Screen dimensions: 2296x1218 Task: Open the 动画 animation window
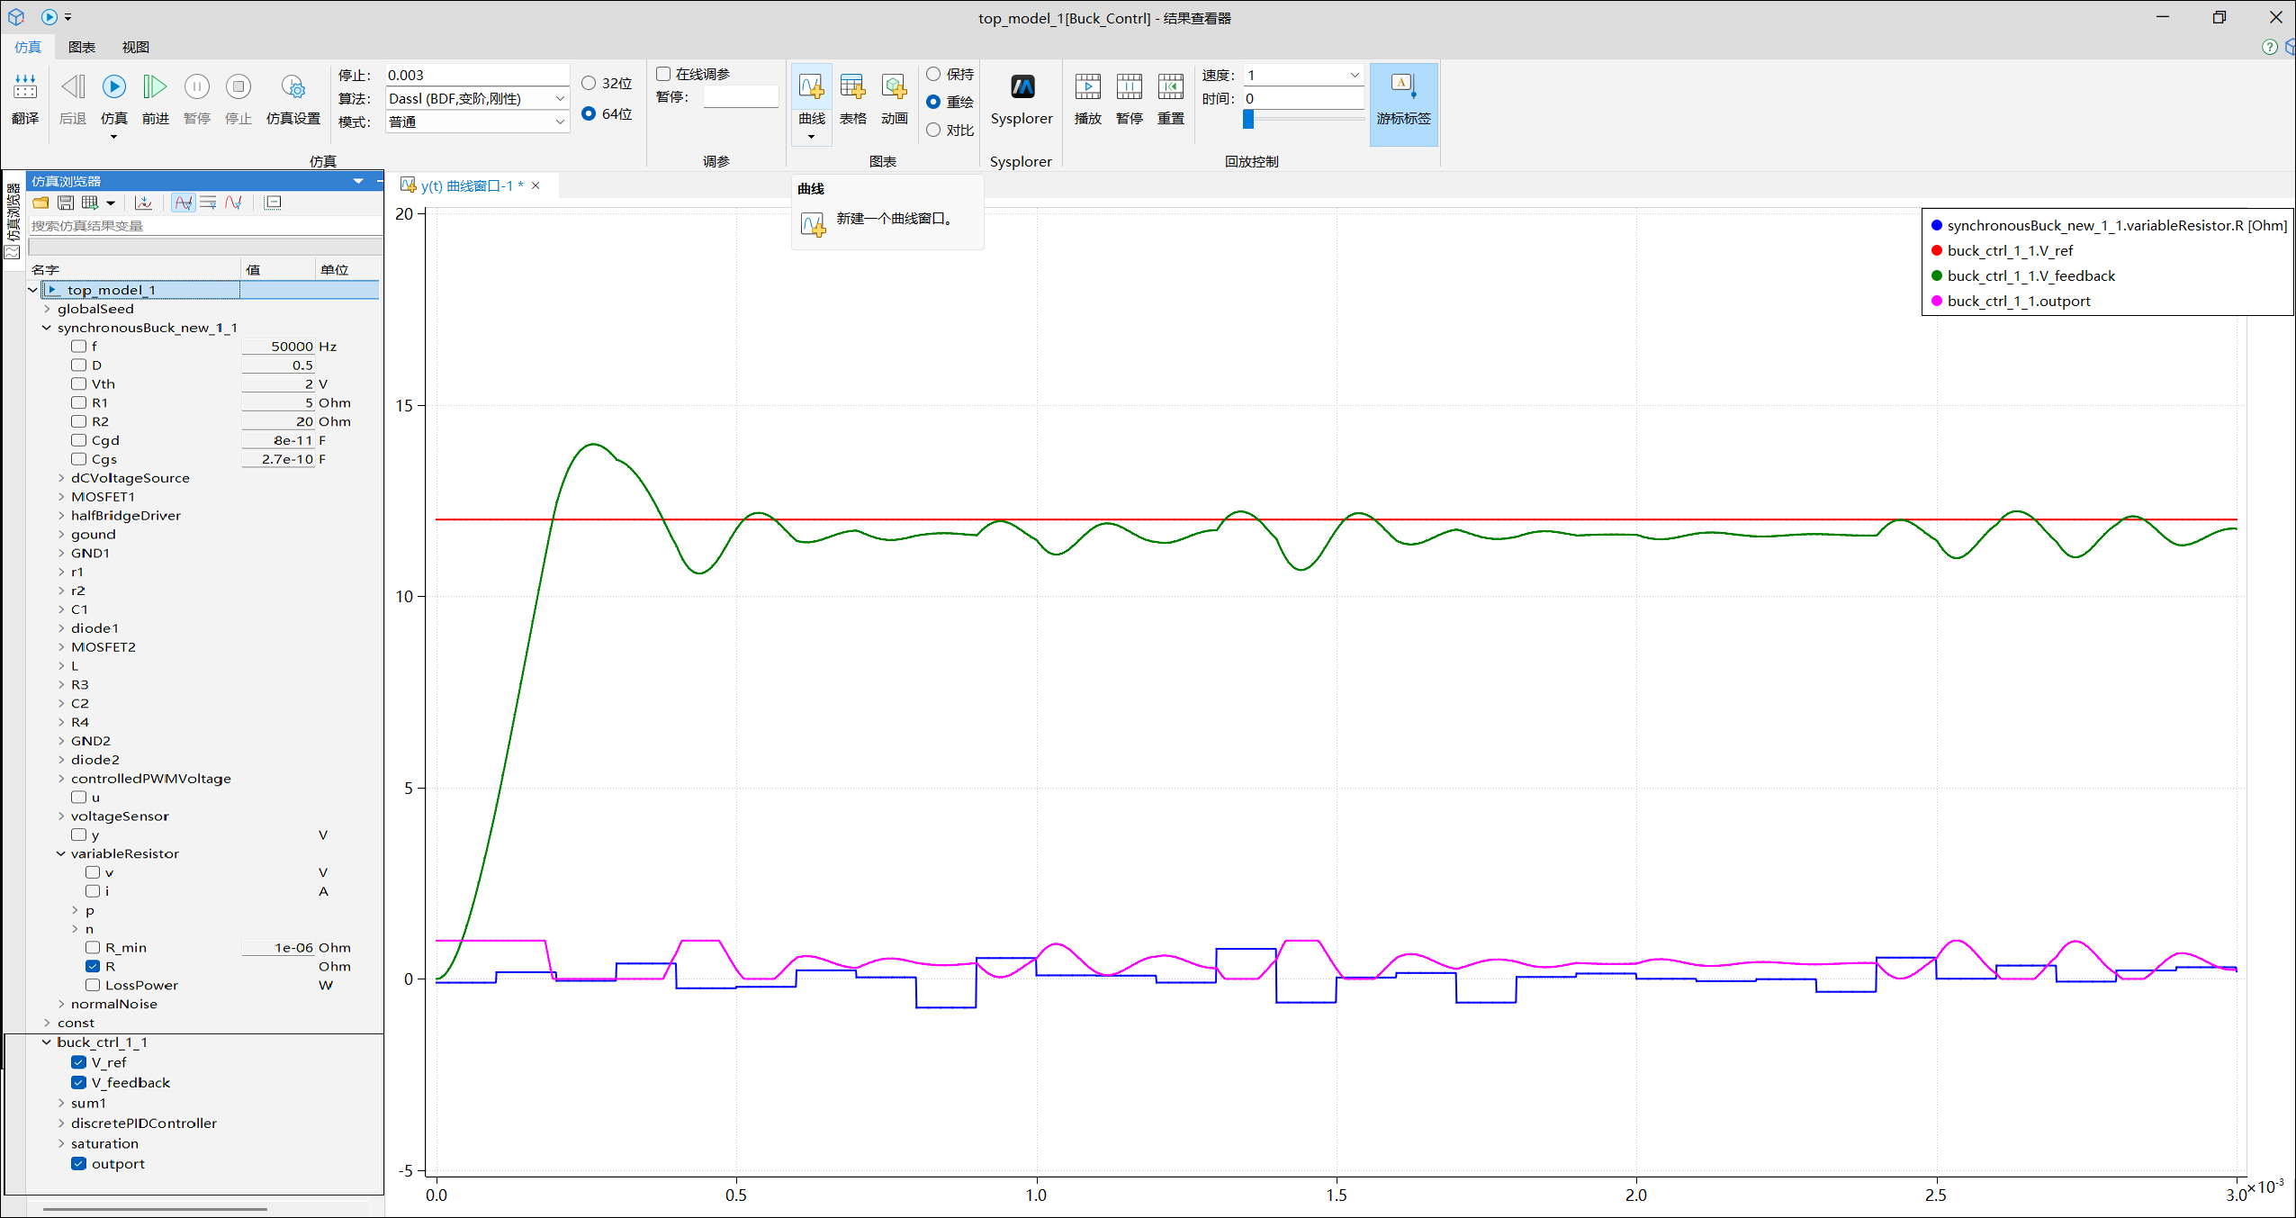point(894,87)
